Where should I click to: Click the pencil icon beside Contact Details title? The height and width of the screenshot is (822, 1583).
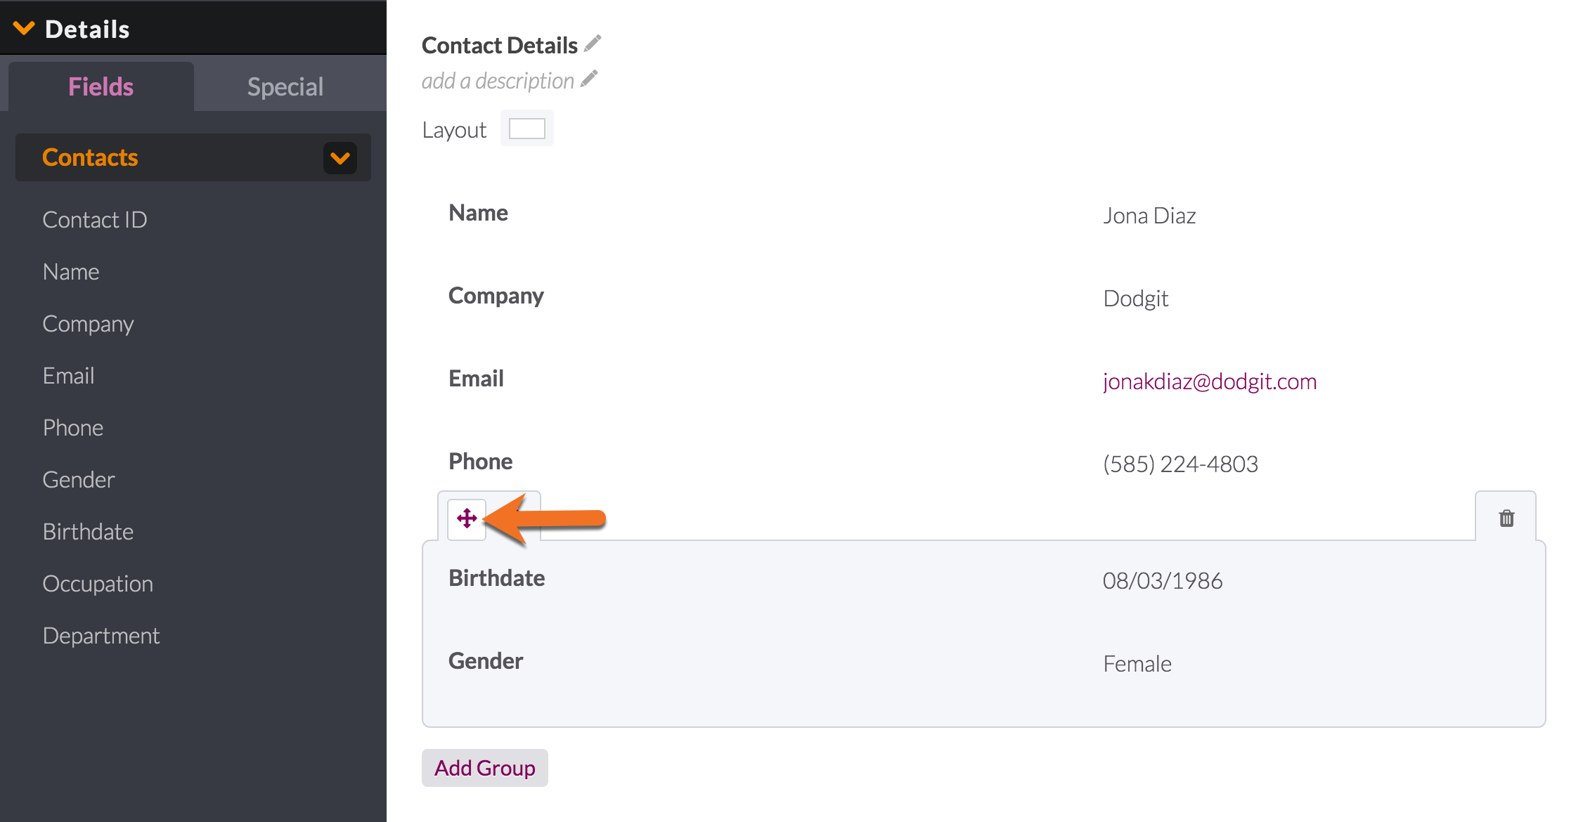click(593, 44)
